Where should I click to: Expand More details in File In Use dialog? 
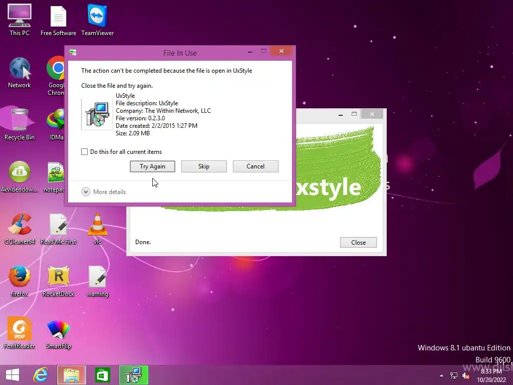tap(103, 191)
